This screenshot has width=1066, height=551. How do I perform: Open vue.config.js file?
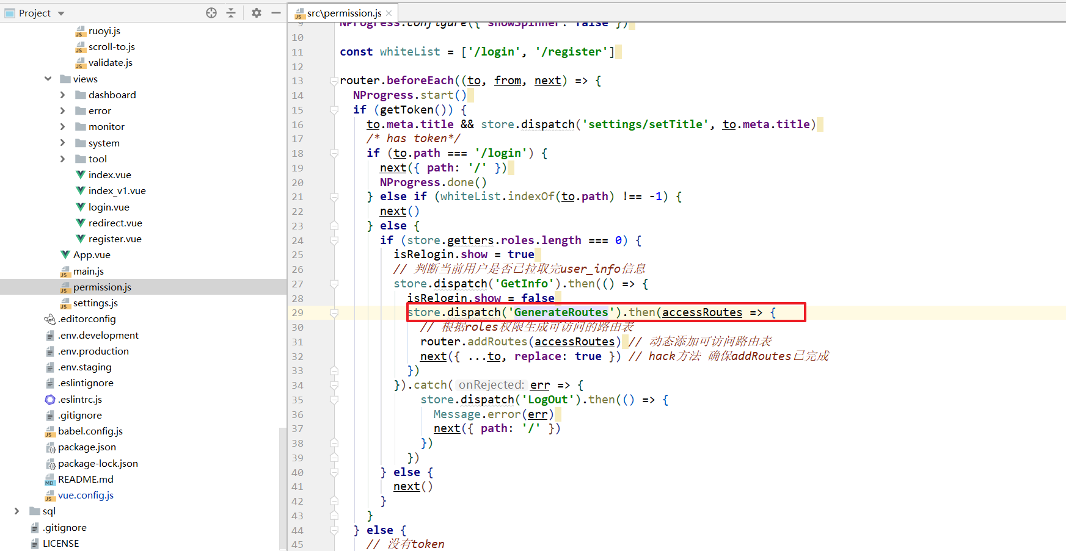tap(86, 495)
